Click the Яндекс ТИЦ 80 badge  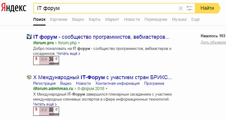point(46,111)
